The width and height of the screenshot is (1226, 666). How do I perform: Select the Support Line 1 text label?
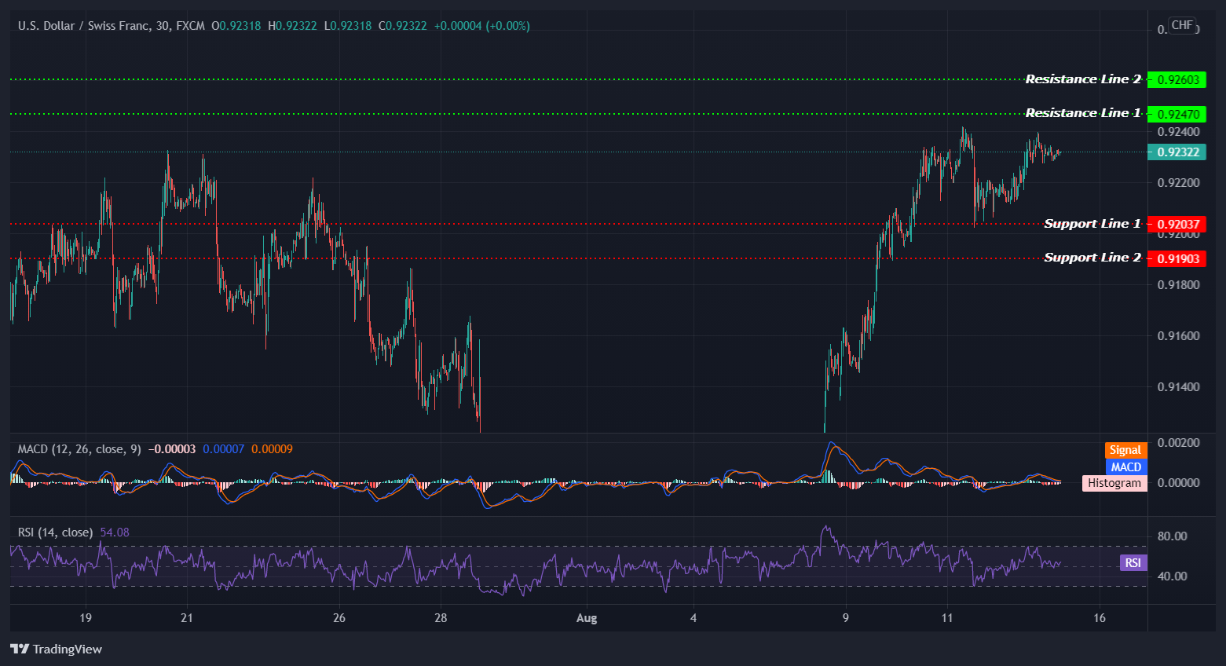click(x=1092, y=224)
